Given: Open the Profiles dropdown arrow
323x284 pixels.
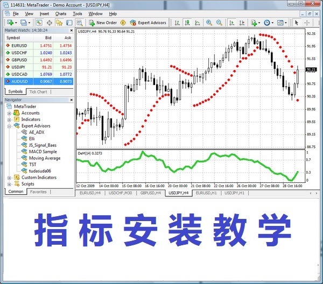Looking at the screenshot, I should pos(29,23).
